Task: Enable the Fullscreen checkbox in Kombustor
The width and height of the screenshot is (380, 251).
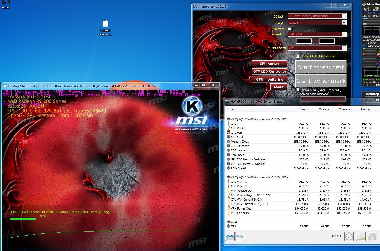Action: (290, 29)
